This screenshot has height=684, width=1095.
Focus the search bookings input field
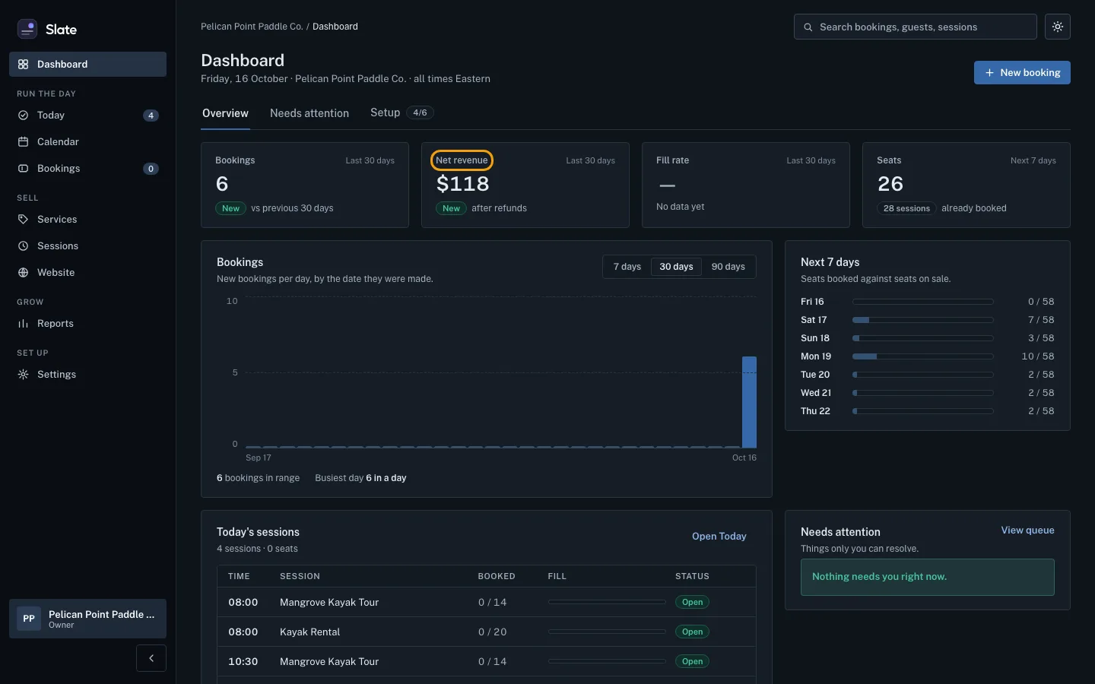click(916, 27)
